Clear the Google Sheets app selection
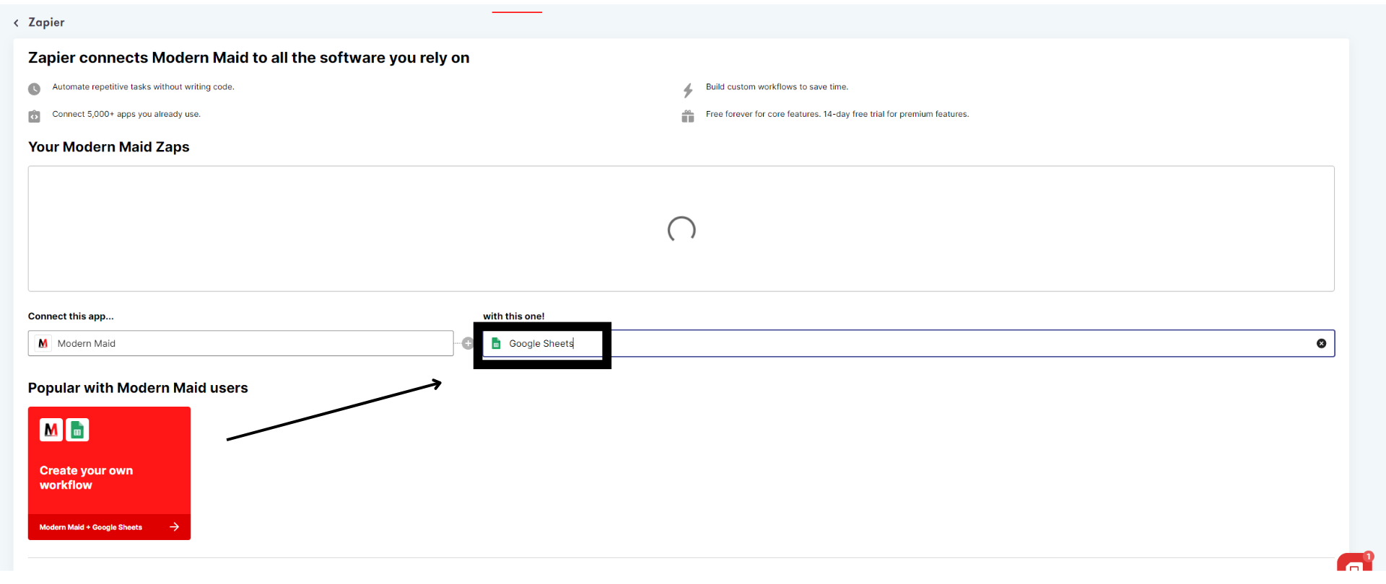Viewport: 1386px width, 584px height. [x=1321, y=343]
